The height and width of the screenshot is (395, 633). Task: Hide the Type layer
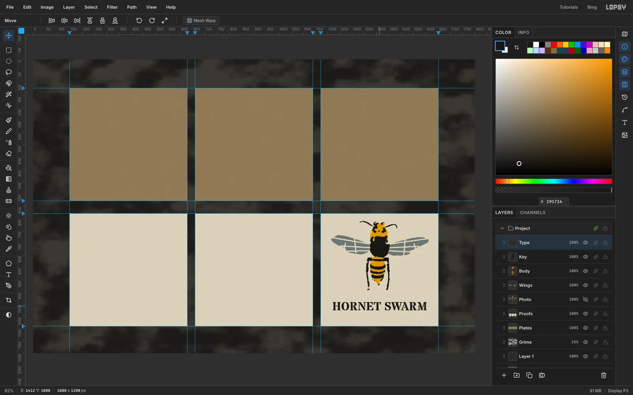point(586,243)
